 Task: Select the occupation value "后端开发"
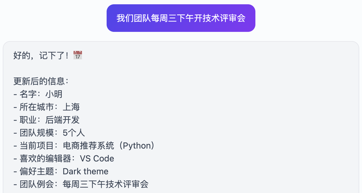pyautogui.click(x=62, y=120)
